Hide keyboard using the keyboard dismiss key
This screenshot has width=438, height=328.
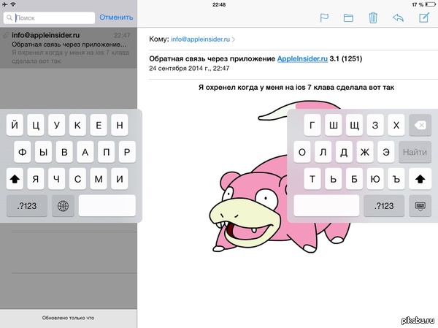420,205
